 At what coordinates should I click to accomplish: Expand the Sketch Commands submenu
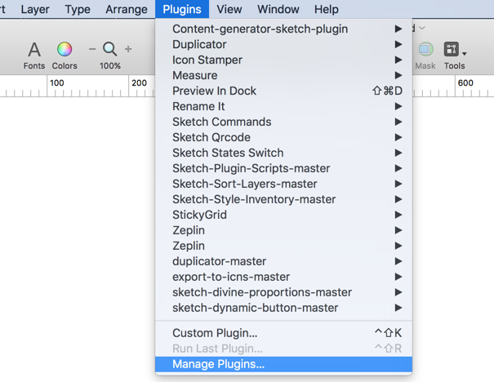pyautogui.click(x=283, y=122)
